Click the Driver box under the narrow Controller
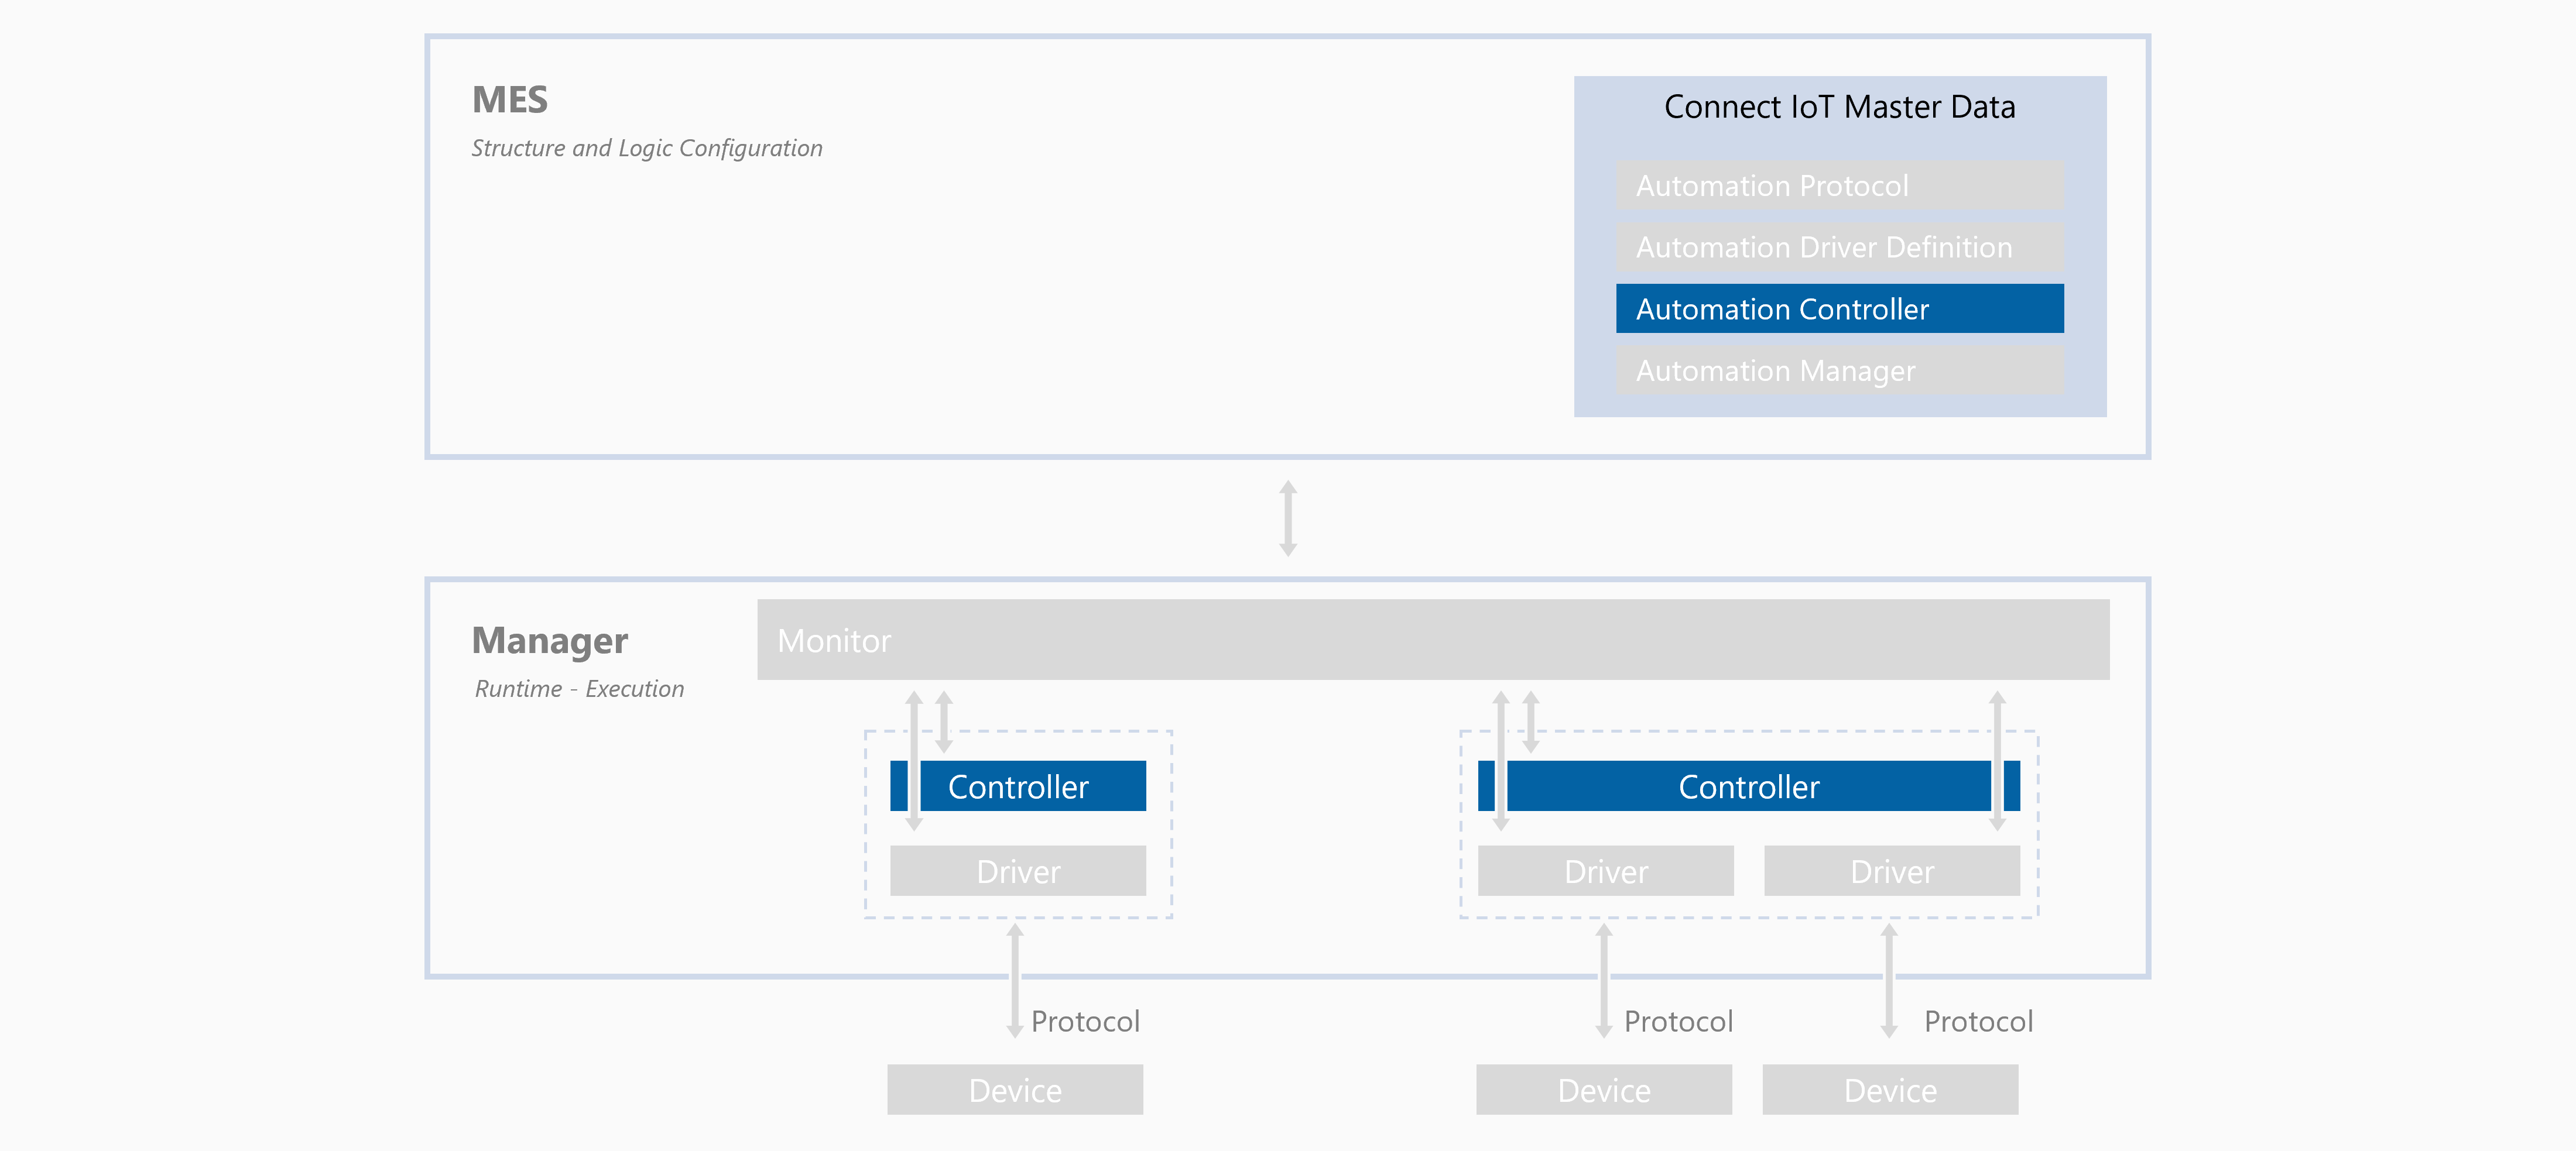Screen dimensions: 2576x1151 click(1018, 871)
